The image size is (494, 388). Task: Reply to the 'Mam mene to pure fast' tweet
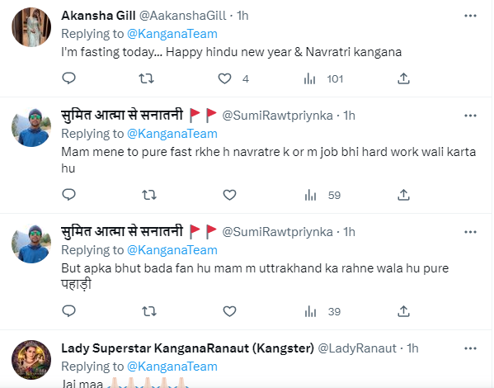68,195
